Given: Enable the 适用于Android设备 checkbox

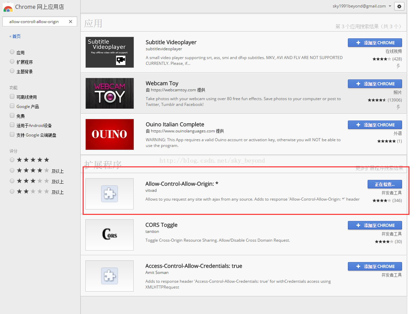Looking at the screenshot, I should (x=12, y=125).
